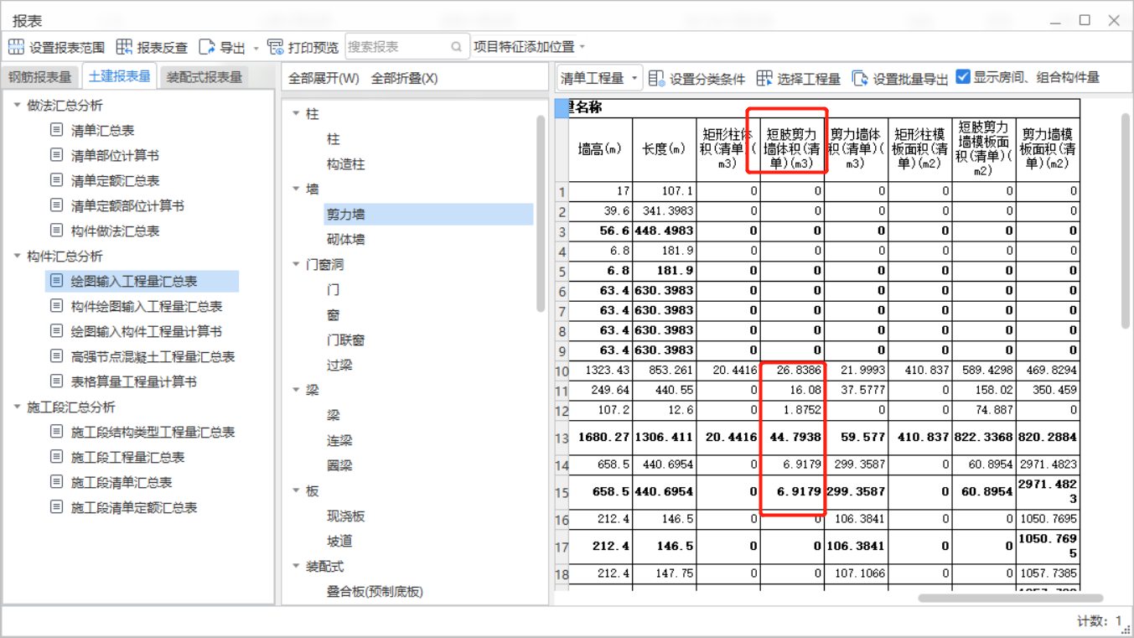Viewport: 1134px width, 638px height.
Task: Click the 短肢剪力墙体积 column header
Action: (792, 149)
